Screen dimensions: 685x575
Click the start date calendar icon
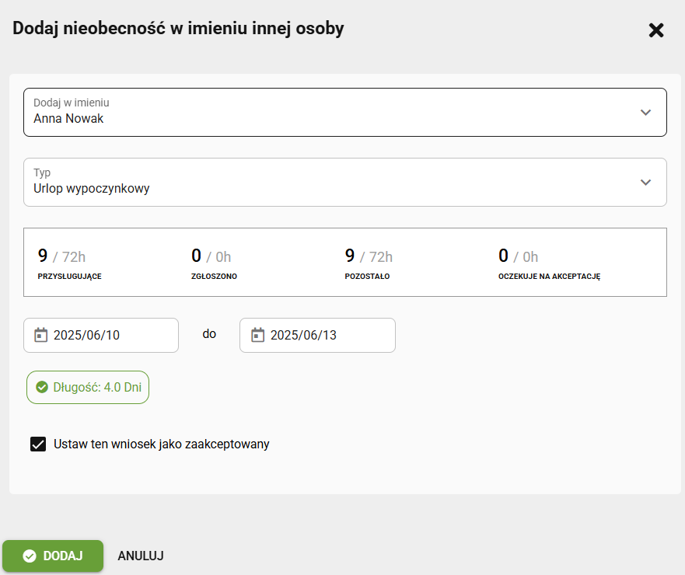coord(41,335)
